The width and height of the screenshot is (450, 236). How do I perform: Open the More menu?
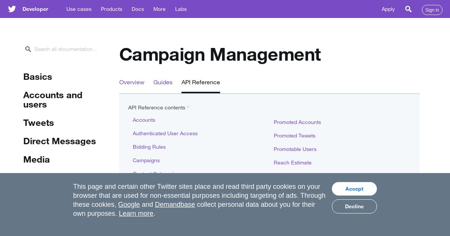click(x=159, y=9)
